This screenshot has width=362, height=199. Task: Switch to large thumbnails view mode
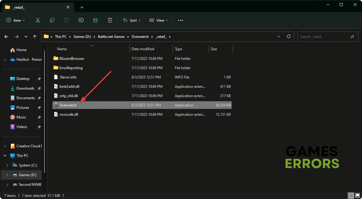[357, 196]
